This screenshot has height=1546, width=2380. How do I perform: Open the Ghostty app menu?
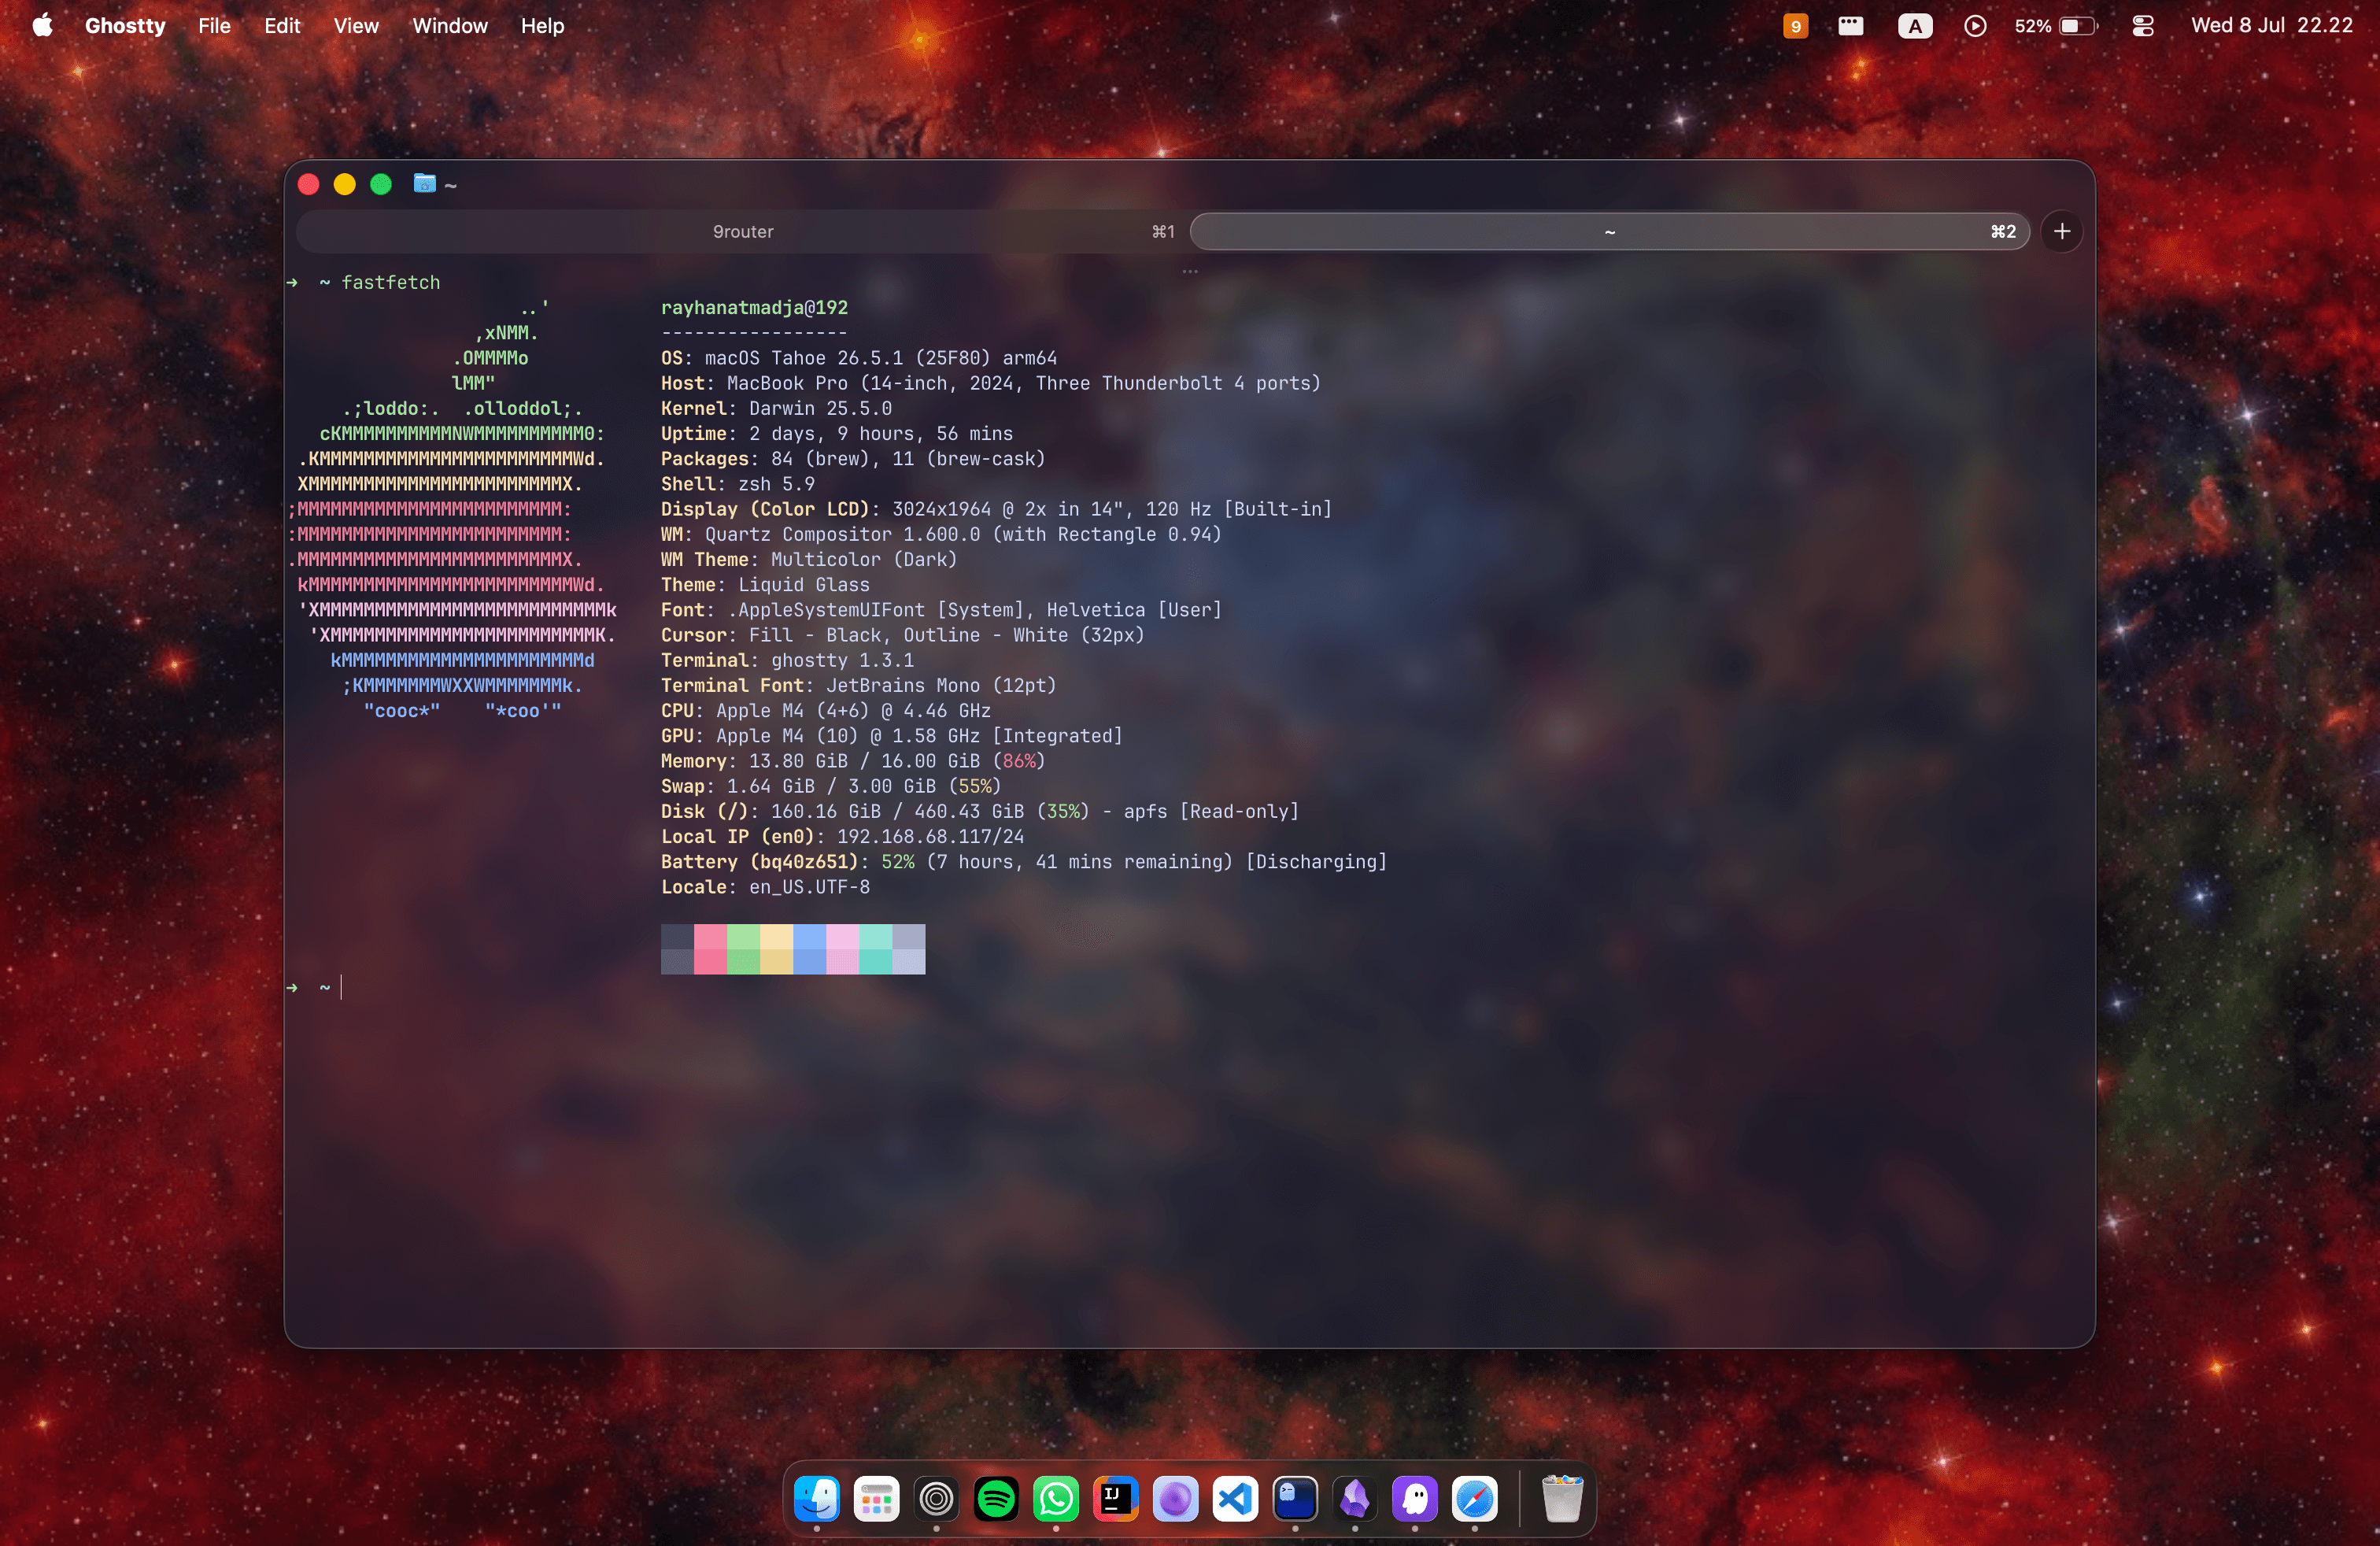(x=125, y=26)
